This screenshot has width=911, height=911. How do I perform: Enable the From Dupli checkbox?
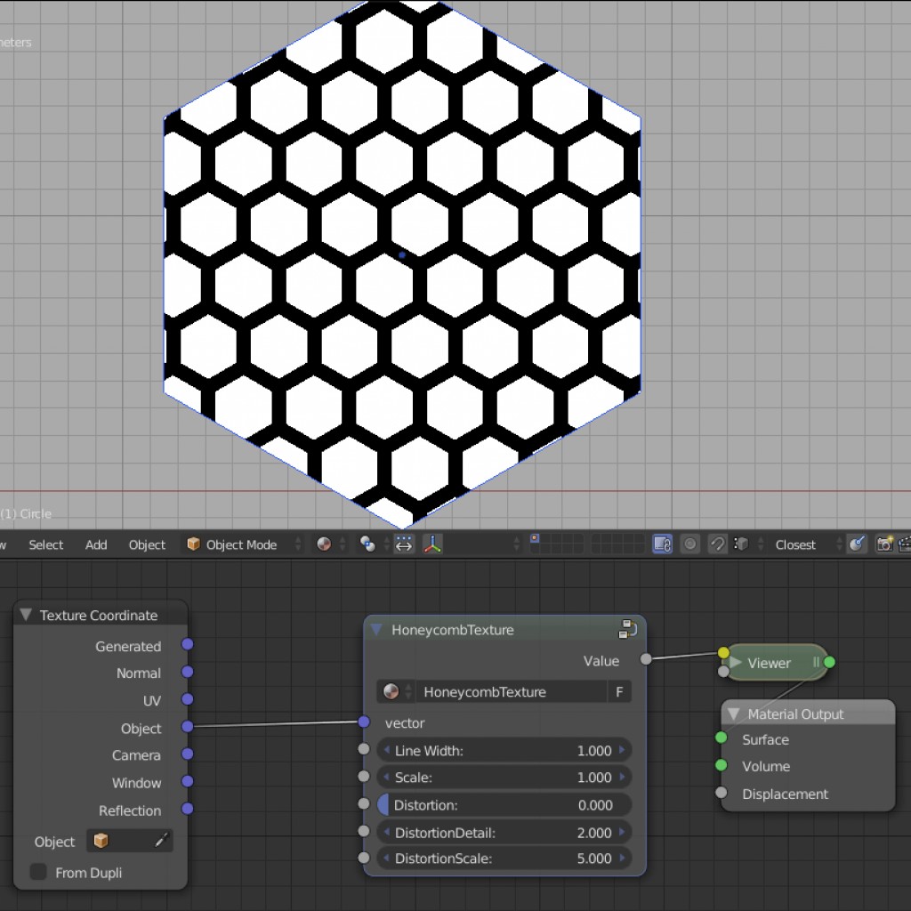pyautogui.click(x=37, y=873)
